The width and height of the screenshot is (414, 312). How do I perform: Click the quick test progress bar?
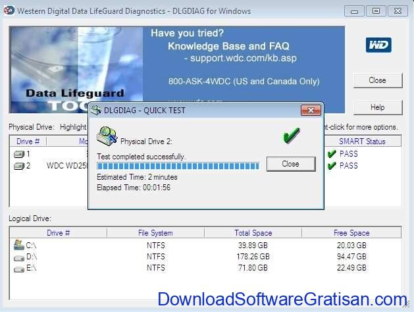click(178, 166)
